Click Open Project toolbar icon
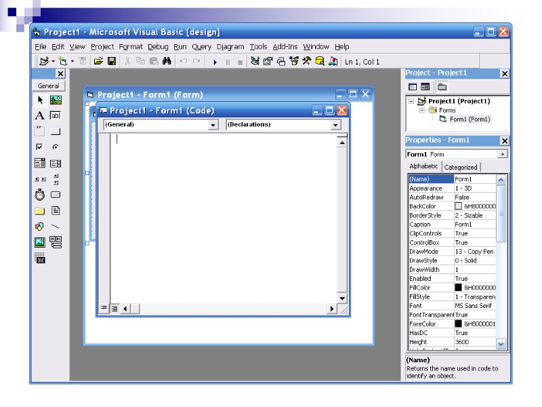 [x=98, y=61]
